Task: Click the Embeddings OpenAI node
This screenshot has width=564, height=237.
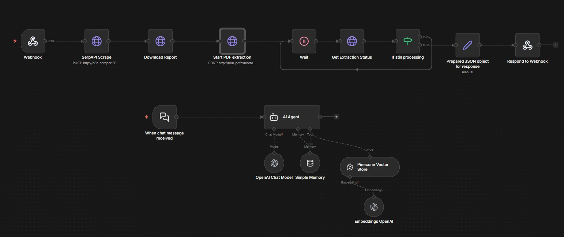Action: coord(373,207)
